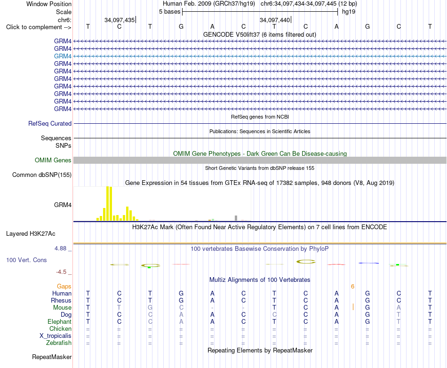The image size is (447, 368).
Task: Click the SNPs track label
Action: tap(64, 146)
